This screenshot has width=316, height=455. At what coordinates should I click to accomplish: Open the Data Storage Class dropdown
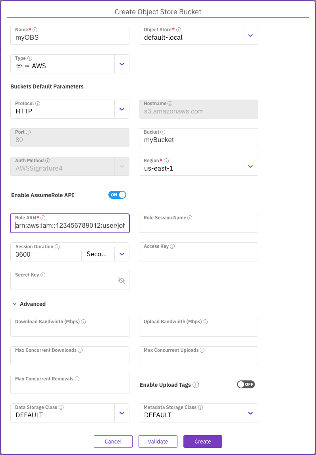(x=122, y=413)
